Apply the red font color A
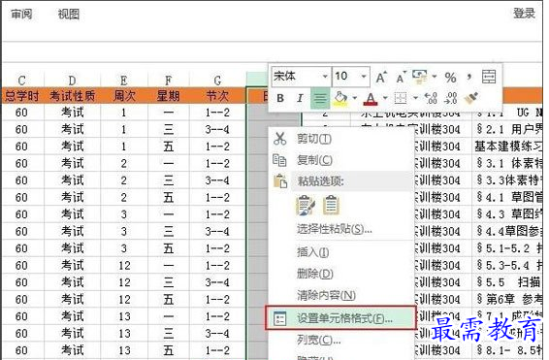The width and height of the screenshot is (549, 360). pyautogui.click(x=371, y=99)
